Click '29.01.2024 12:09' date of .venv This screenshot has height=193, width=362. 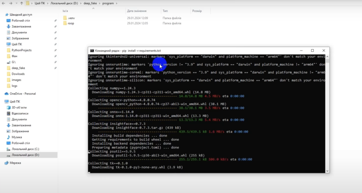tap(138, 18)
